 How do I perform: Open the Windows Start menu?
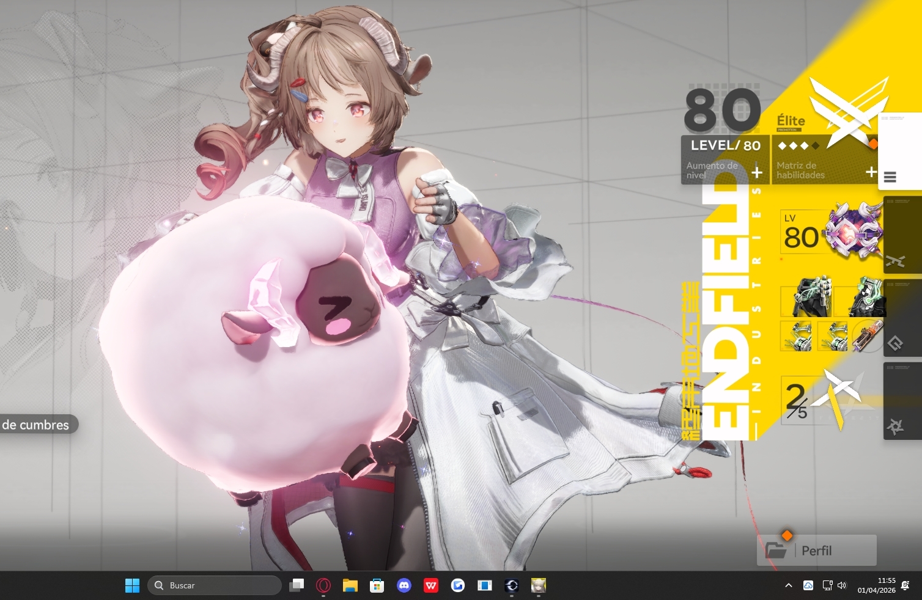[x=132, y=585]
